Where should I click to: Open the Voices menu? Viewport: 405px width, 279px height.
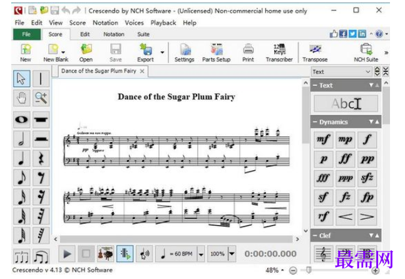click(135, 23)
